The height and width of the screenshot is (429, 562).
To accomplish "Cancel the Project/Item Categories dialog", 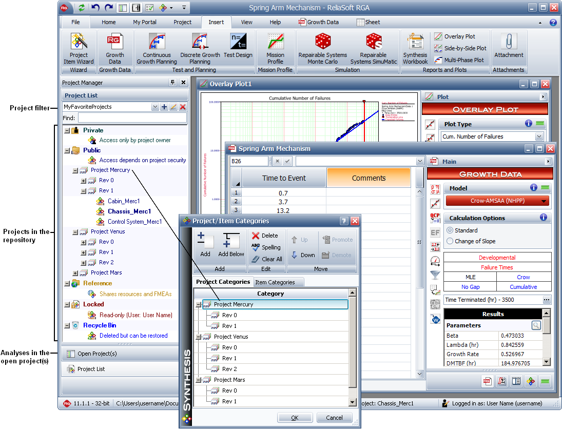I will pyautogui.click(x=335, y=418).
